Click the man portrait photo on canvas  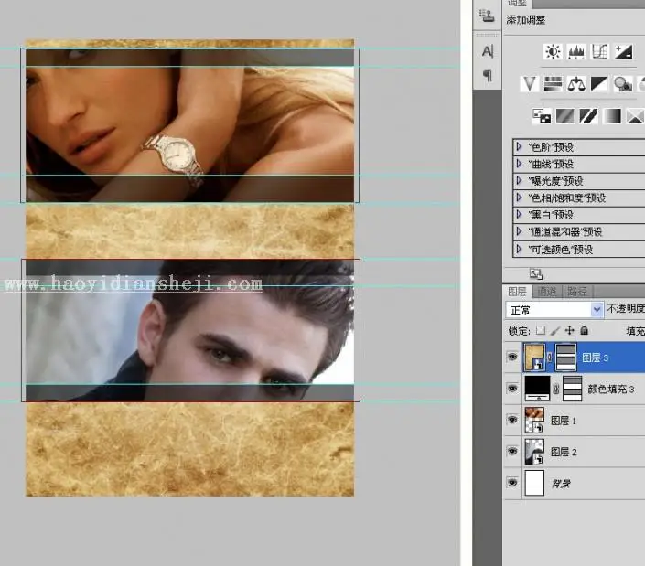coord(189,330)
